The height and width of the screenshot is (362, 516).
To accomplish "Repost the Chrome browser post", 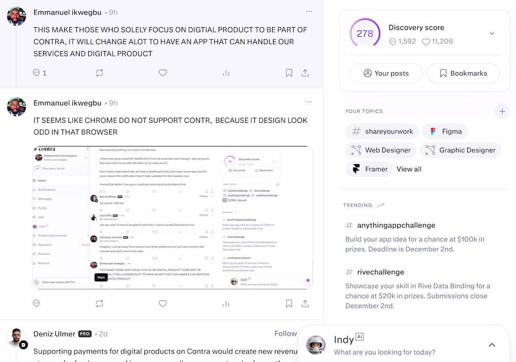I will point(99,303).
